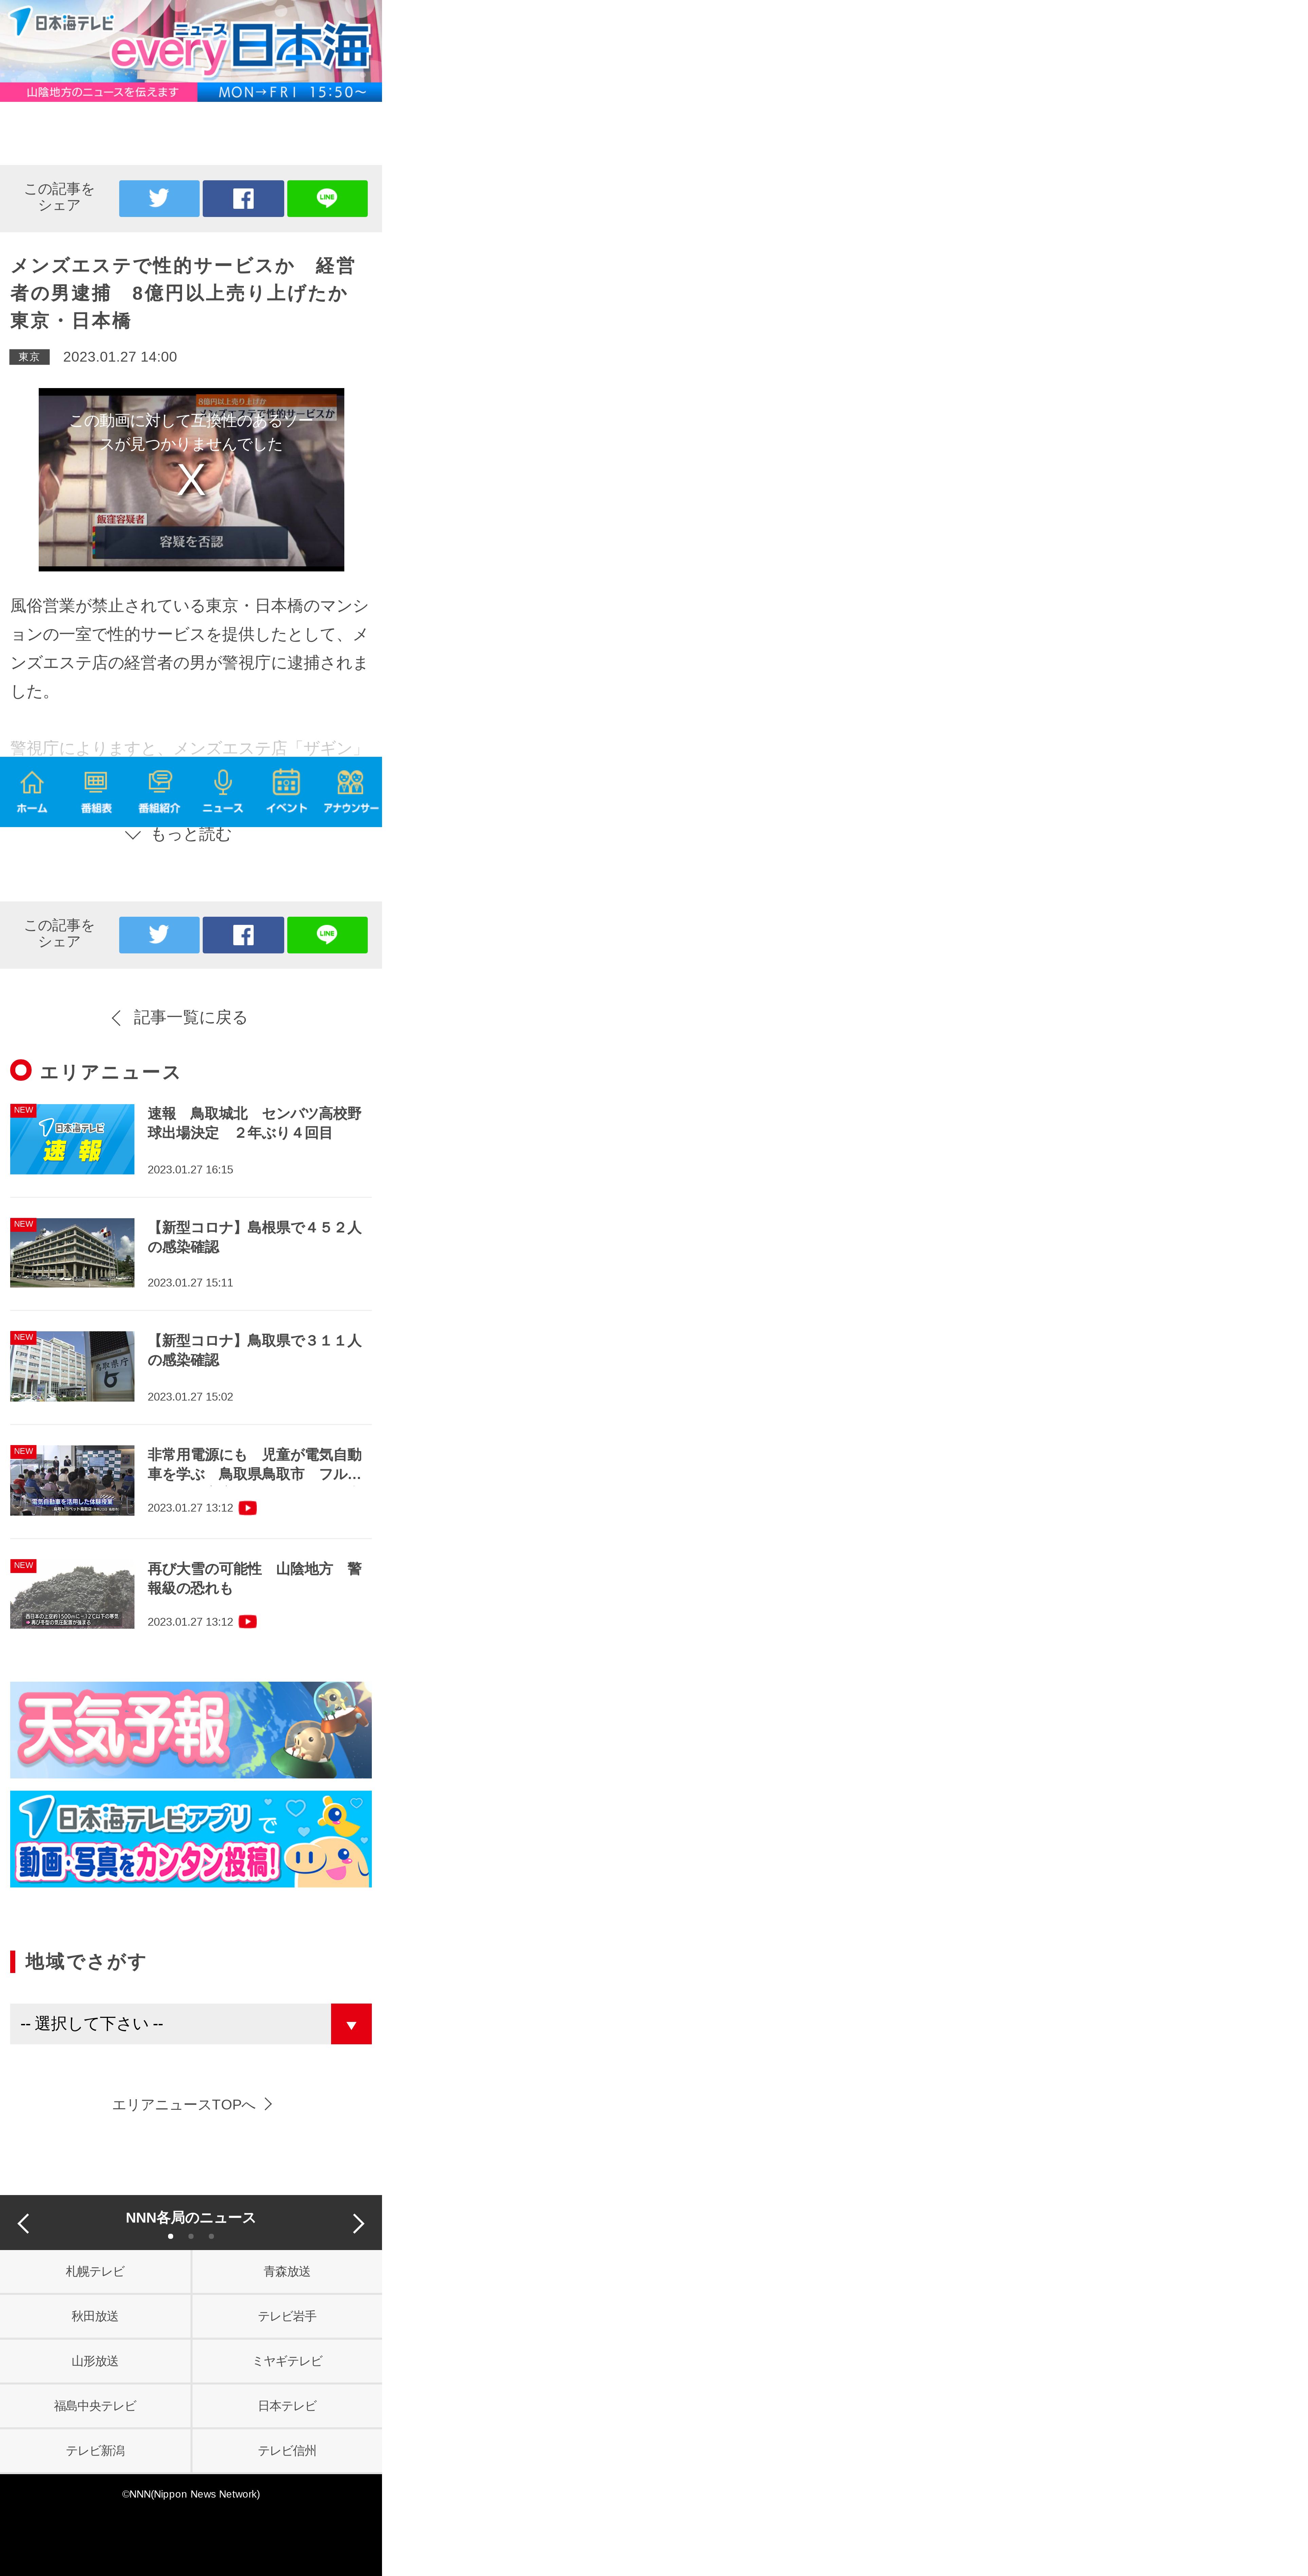Return to article list via 記事一覧に戻る
This screenshot has width=1308, height=2576.
coord(180,1017)
